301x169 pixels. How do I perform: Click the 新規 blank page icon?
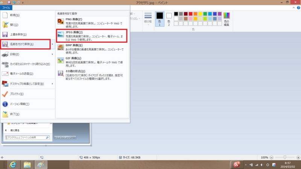pos(5,15)
